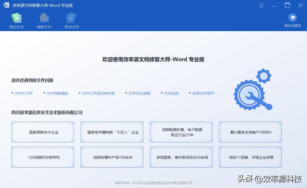This screenshot has width=307, height=188.
Task: Select the 126项授权发明专利 card
Action: [43, 157]
